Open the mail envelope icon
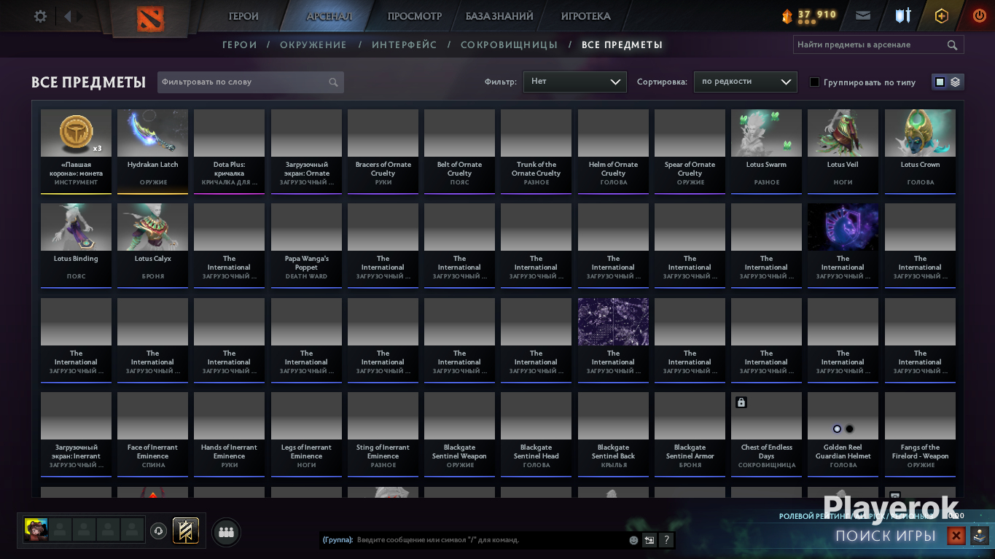Screen dimensions: 995x559 click(863, 15)
